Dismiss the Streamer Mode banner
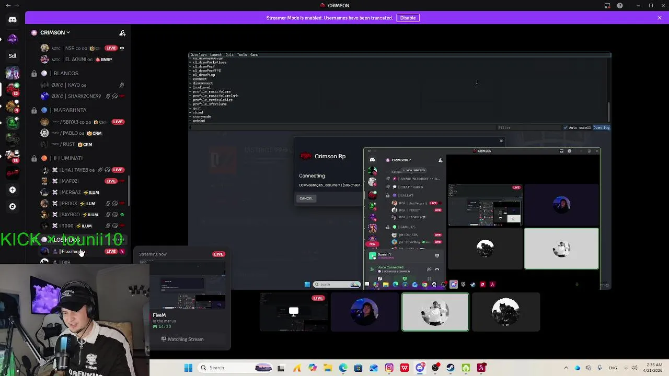669x376 pixels. click(660, 18)
